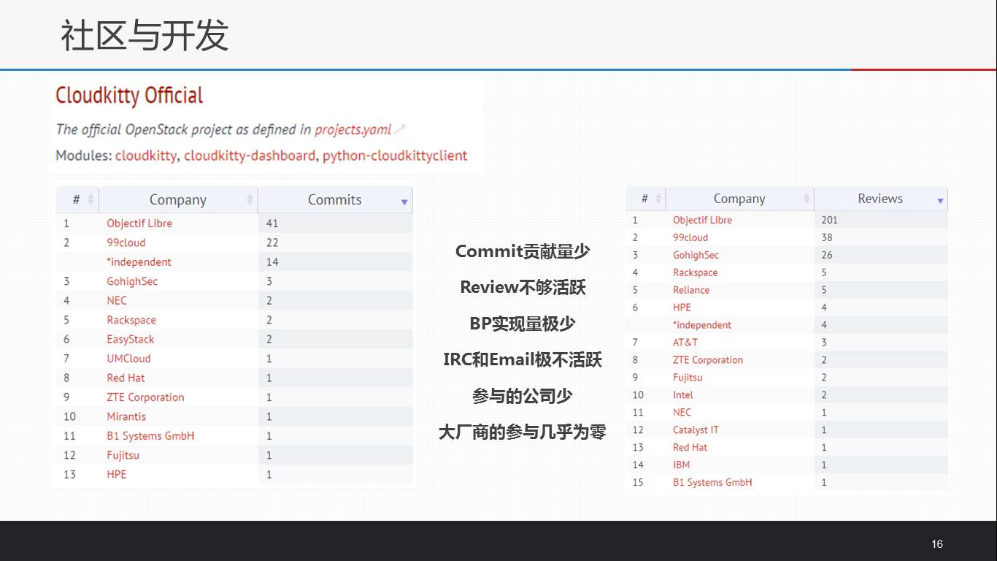This screenshot has width=997, height=561.
Task: Open the projects.yaml link
Action: pyautogui.click(x=353, y=130)
